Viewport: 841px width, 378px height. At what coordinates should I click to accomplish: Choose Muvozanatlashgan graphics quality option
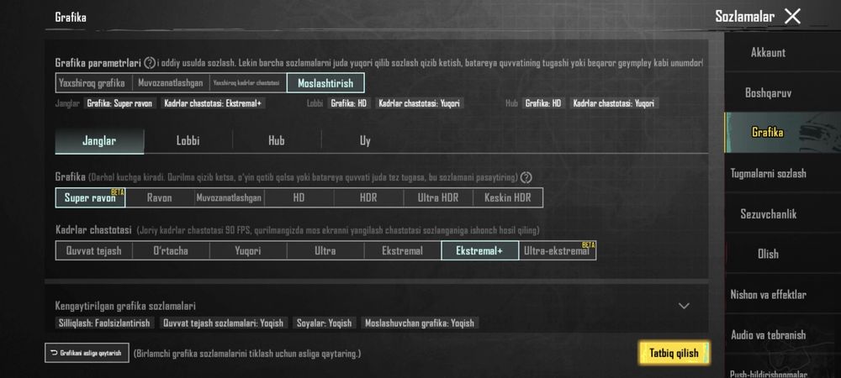[229, 197]
